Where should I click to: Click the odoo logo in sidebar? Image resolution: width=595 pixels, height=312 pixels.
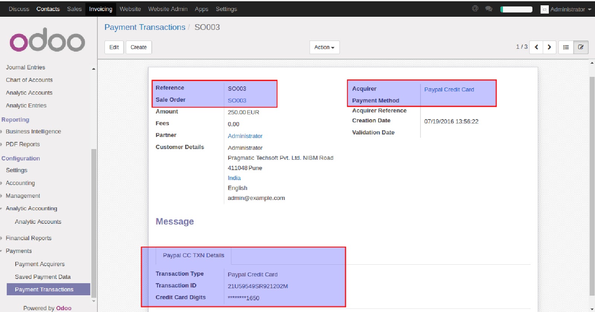pos(47,39)
